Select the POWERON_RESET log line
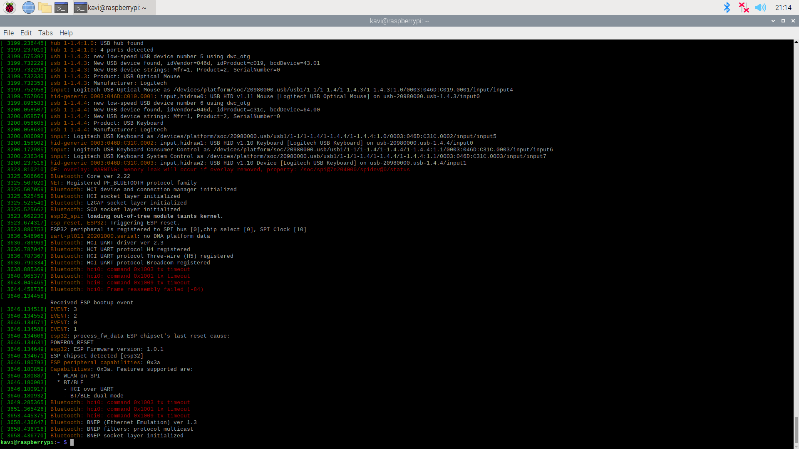The height and width of the screenshot is (449, 799). (x=72, y=343)
